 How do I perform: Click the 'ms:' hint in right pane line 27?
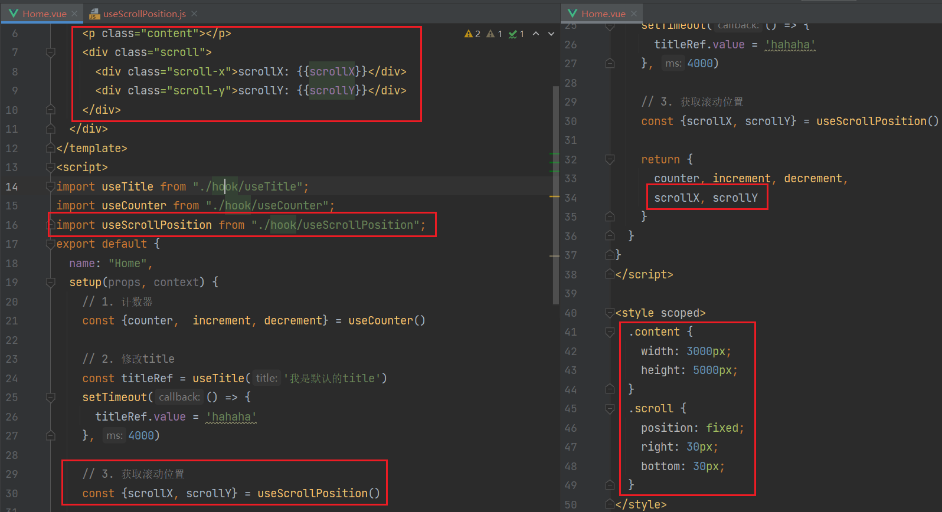[673, 63]
